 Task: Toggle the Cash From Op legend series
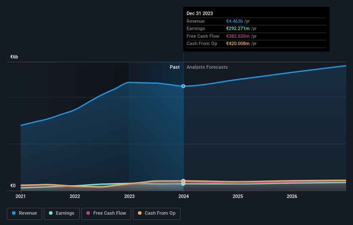pos(157,213)
